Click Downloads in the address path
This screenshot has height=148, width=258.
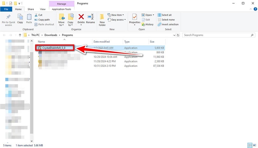tap(51, 35)
